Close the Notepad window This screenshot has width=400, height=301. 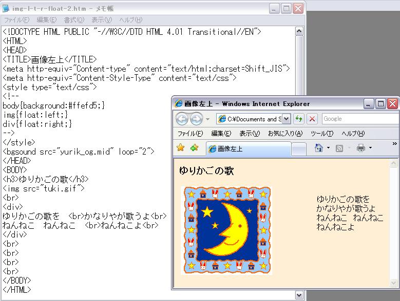pyautogui.click(x=298, y=9)
